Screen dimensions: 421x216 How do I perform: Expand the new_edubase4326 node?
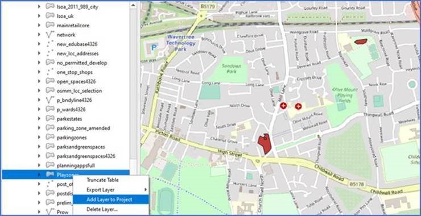tap(39, 44)
